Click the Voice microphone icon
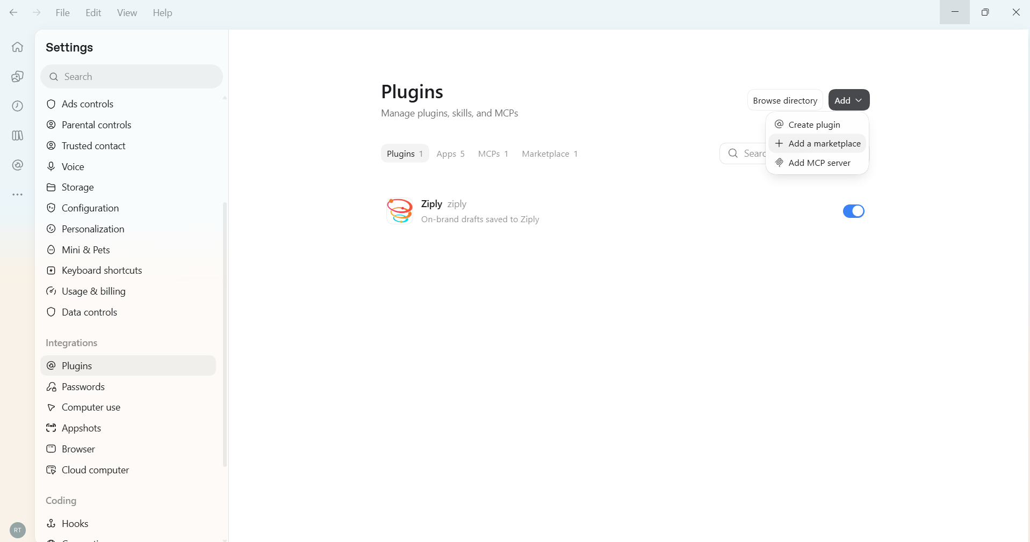Image resolution: width=1030 pixels, height=542 pixels. click(x=51, y=166)
